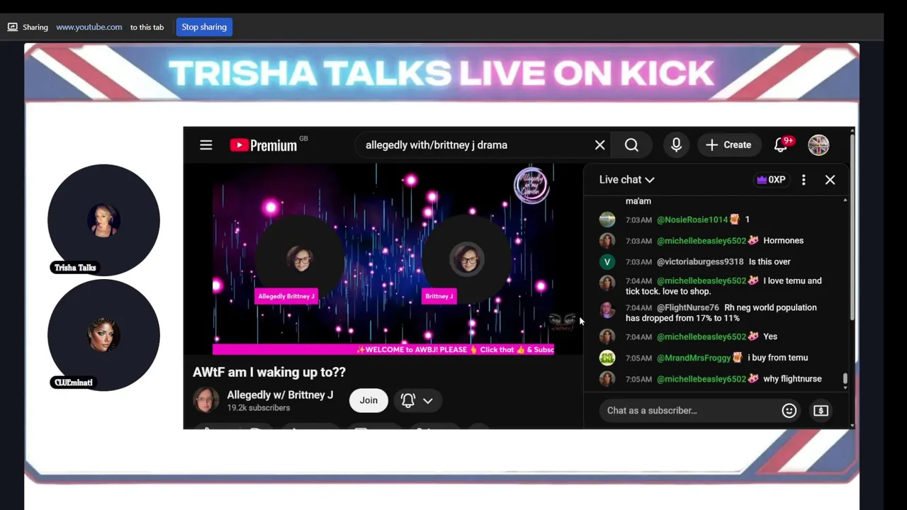This screenshot has height=510, width=907.
Task: Click @NosieRosie1014 username in chat
Action: (692, 220)
